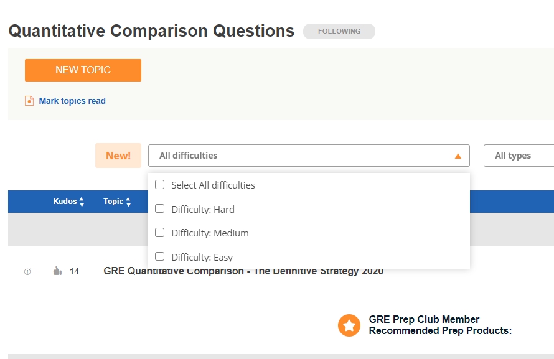Click the small announcement icon left of kudos
This screenshot has width=554, height=359.
[27, 271]
